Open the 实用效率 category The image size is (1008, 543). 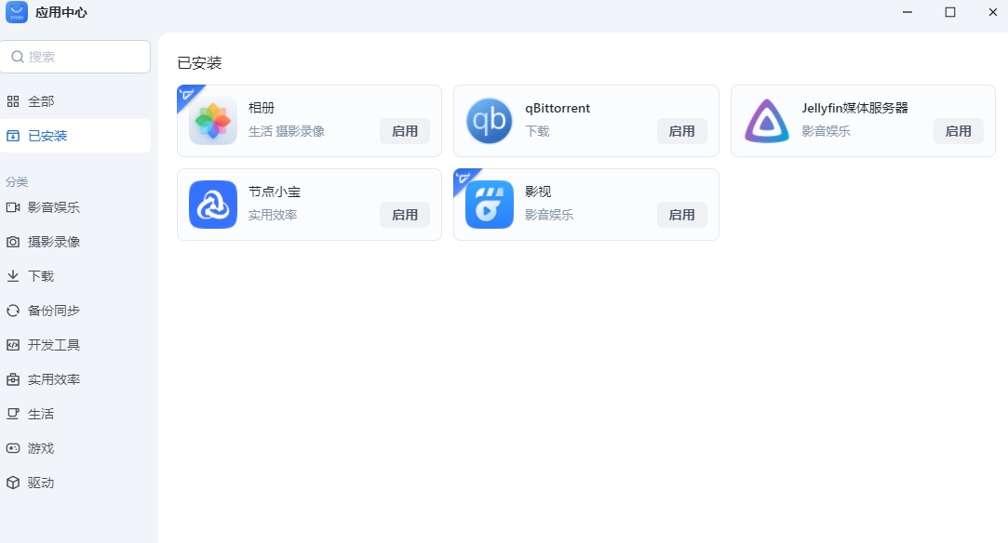75,379
